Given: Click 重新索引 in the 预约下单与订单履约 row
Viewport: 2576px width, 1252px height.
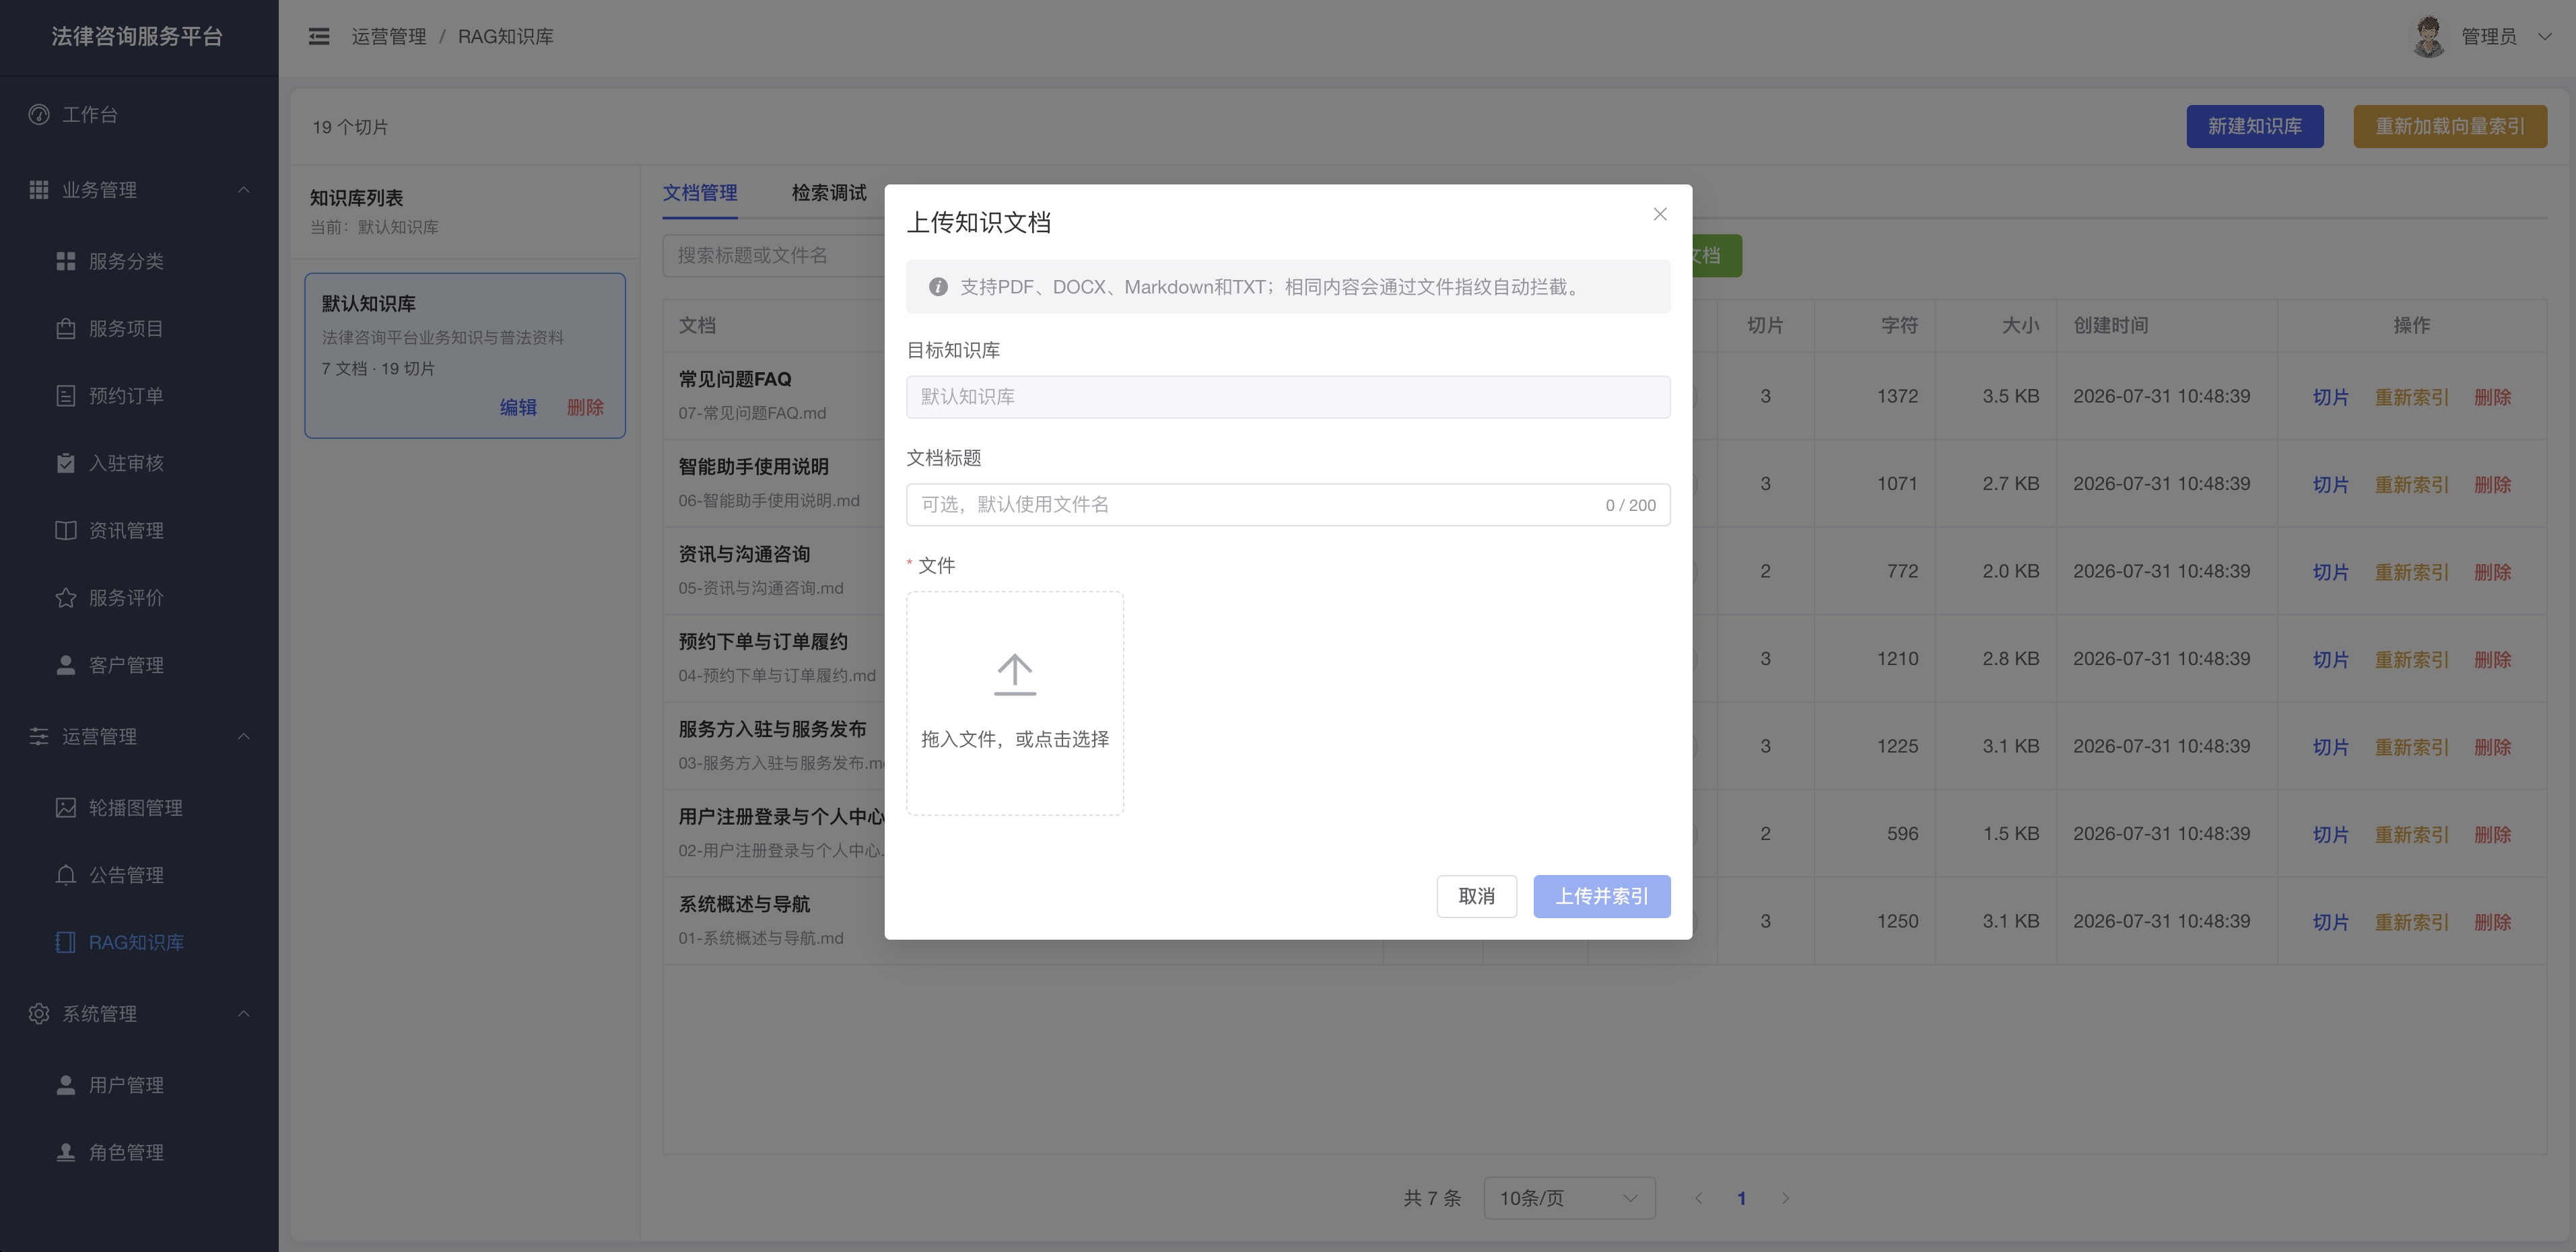Looking at the screenshot, I should 2411,660.
